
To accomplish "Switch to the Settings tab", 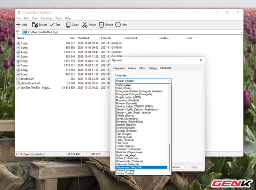I will [x=153, y=68].
